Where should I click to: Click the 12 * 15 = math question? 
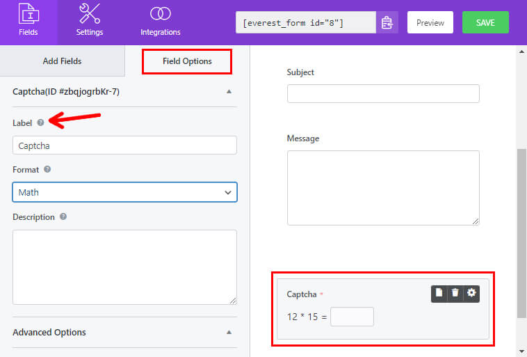click(x=307, y=317)
